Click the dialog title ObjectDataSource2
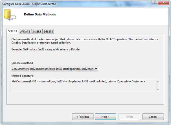The width and height of the screenshot is (171, 125). click(44, 4)
